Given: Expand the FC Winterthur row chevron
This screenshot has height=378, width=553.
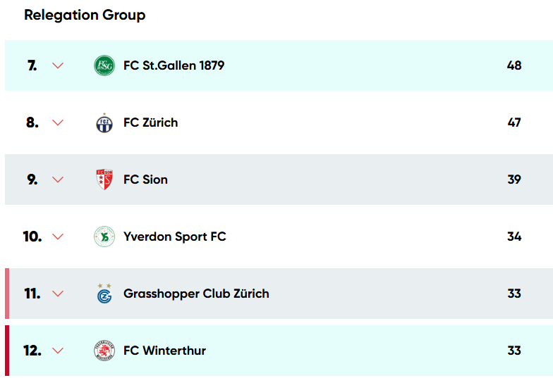Looking at the screenshot, I should (x=58, y=351).
